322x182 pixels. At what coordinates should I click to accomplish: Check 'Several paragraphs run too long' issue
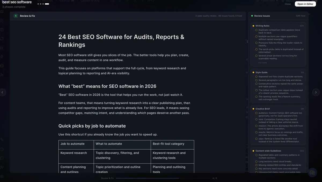click(256, 80)
